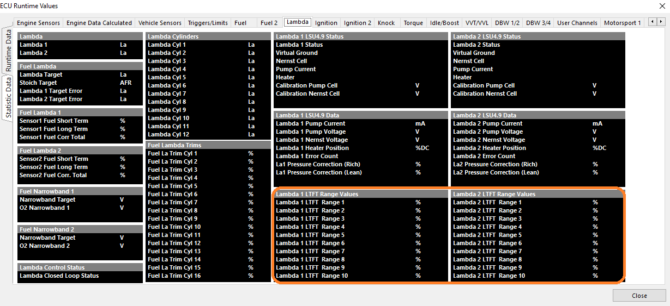
Task: Click Heater under Lambda 2 LSU4.9 Status
Action: point(538,77)
